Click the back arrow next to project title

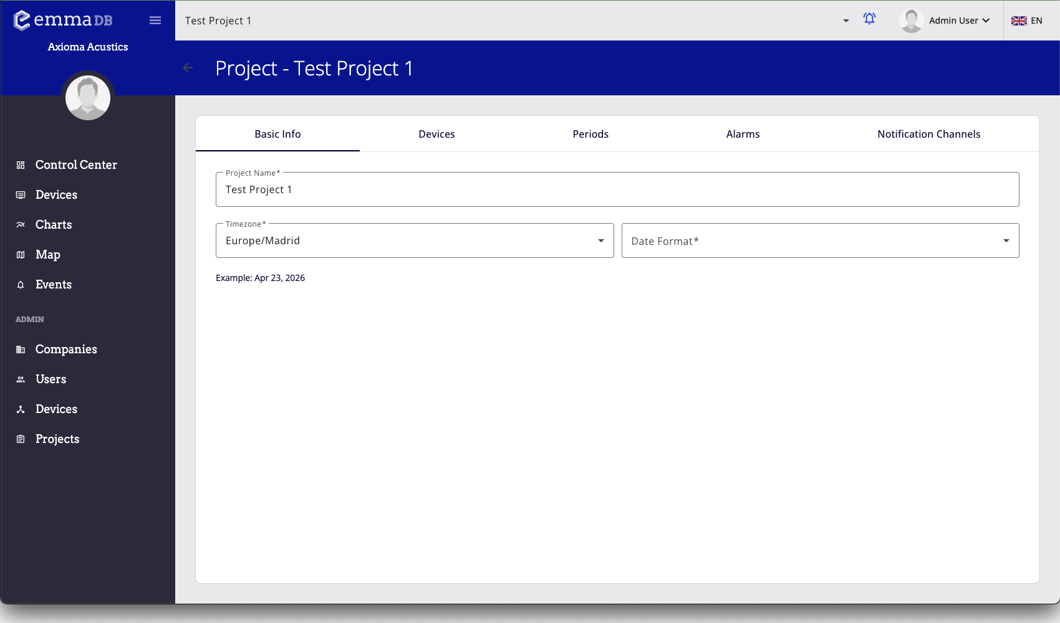click(188, 67)
